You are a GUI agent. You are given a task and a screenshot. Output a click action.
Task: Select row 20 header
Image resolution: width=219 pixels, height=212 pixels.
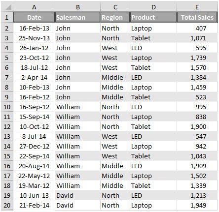coord(7,205)
